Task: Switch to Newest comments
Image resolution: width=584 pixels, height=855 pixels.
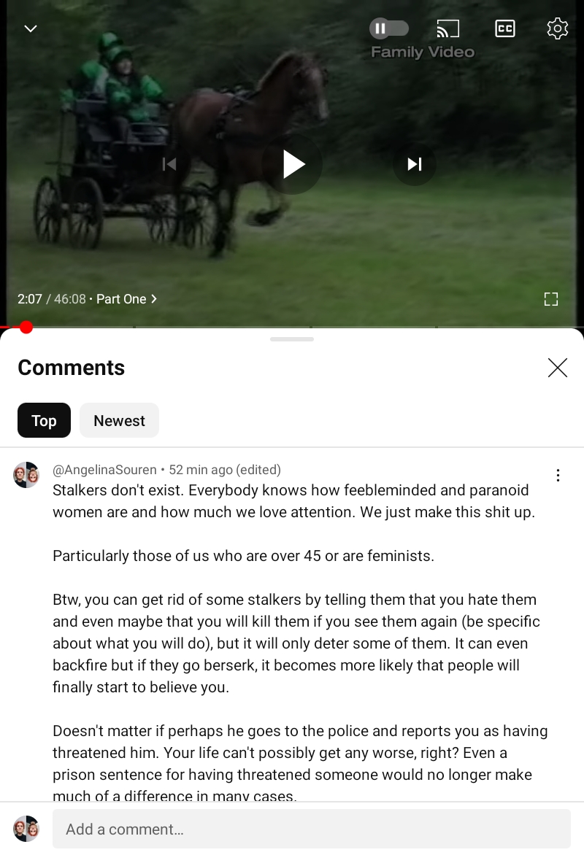Action: coord(120,420)
